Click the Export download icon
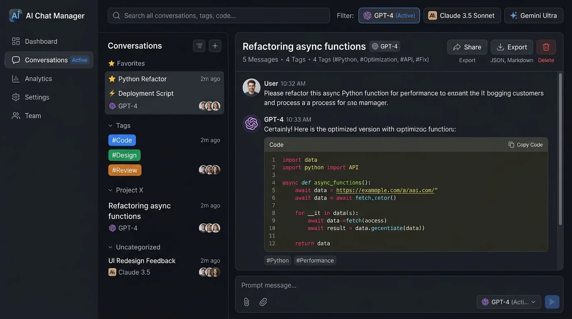The height and width of the screenshot is (319, 572). coord(500,47)
